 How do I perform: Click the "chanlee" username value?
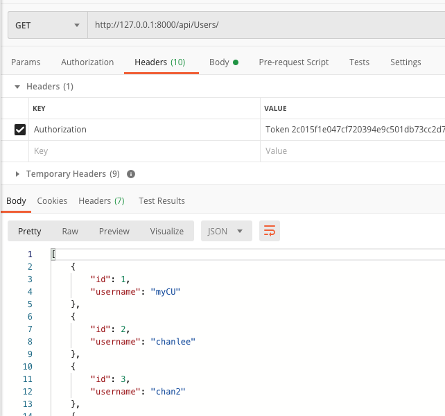tap(173, 342)
